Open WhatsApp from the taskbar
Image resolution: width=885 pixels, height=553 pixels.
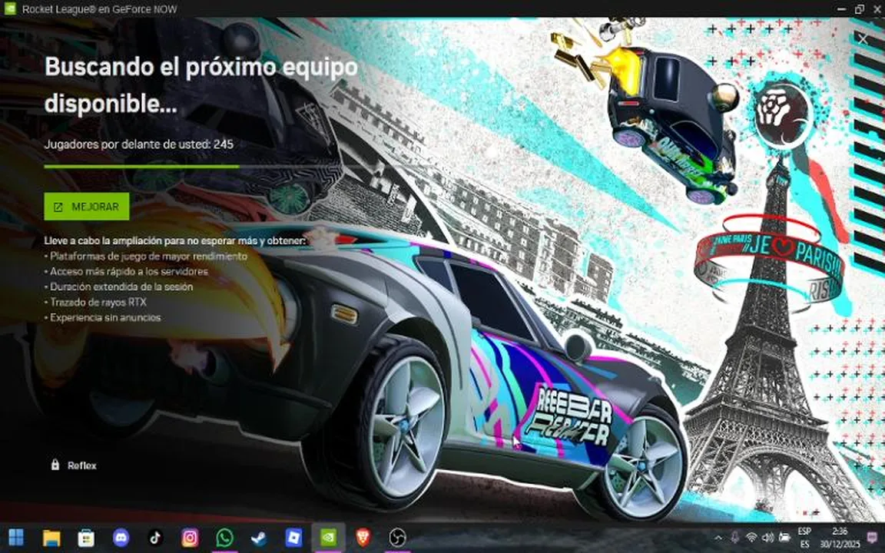(224, 538)
